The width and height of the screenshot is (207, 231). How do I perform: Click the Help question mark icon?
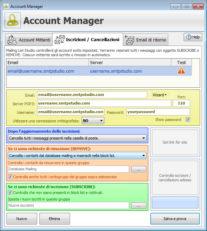pyautogui.click(x=188, y=37)
